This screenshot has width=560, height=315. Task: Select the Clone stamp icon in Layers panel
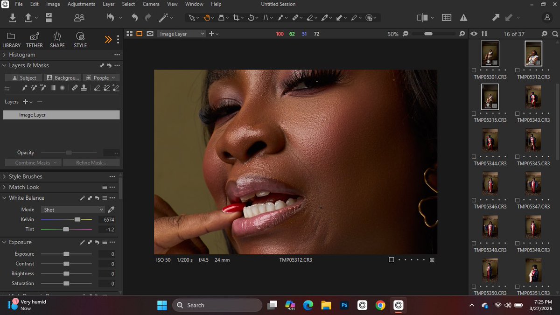[84, 88]
